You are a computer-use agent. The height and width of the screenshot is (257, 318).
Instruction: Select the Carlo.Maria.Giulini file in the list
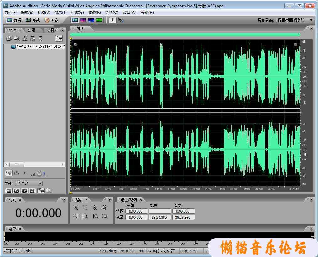pos(38,47)
